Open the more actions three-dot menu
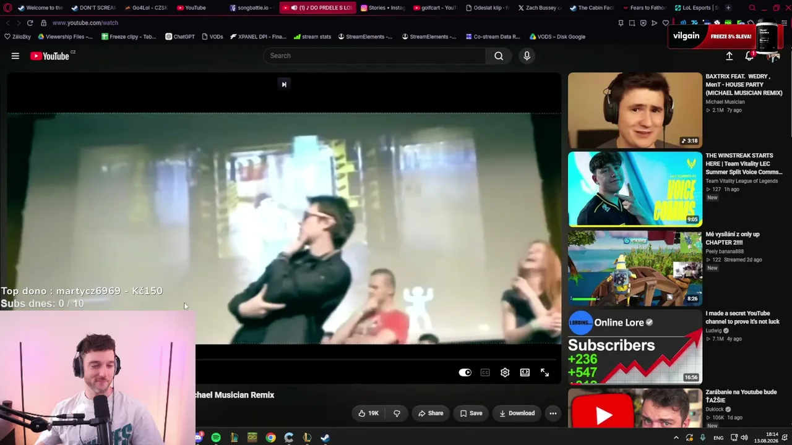The height and width of the screenshot is (445, 792). (553, 413)
